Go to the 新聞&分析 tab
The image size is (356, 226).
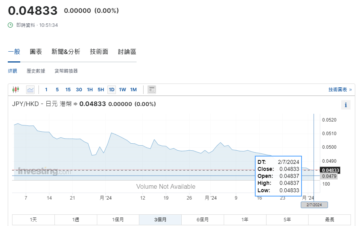pyautogui.click(x=66, y=52)
